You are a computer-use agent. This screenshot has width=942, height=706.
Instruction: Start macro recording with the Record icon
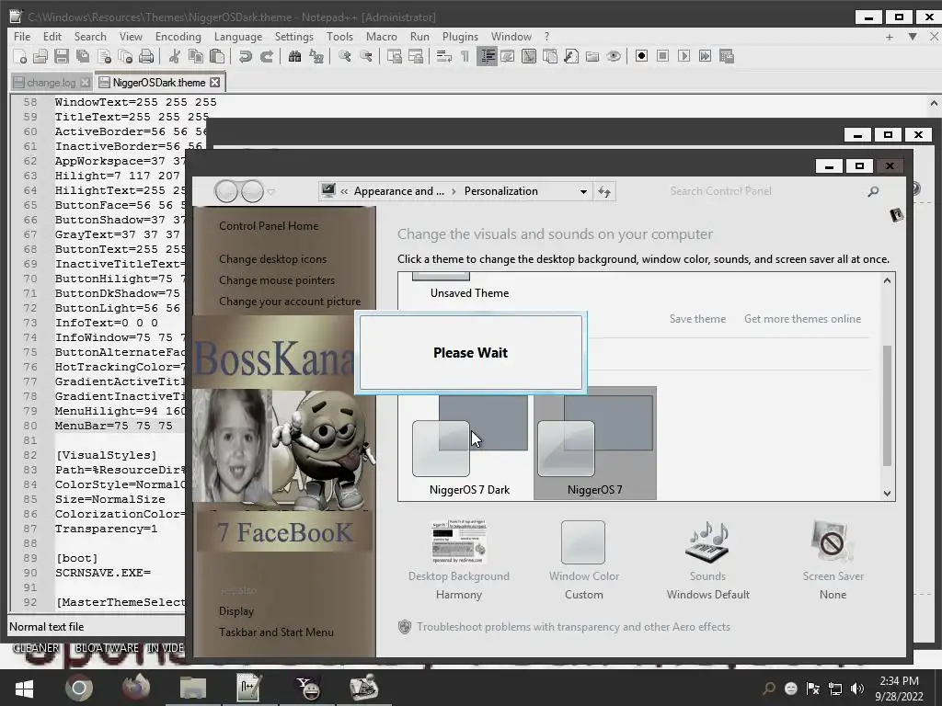click(x=641, y=56)
